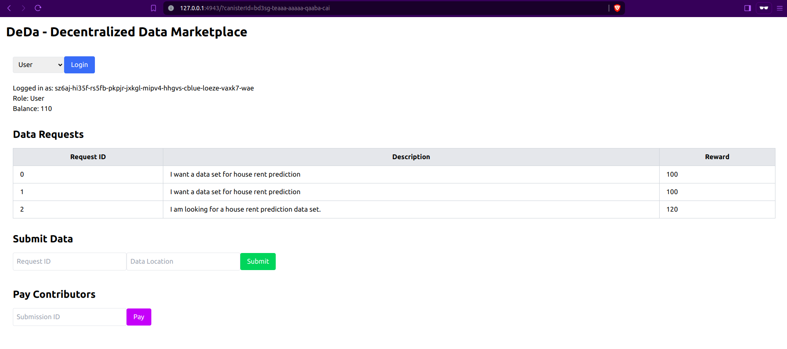This screenshot has width=787, height=349.
Task: Click description of request 0
Action: 411,174
